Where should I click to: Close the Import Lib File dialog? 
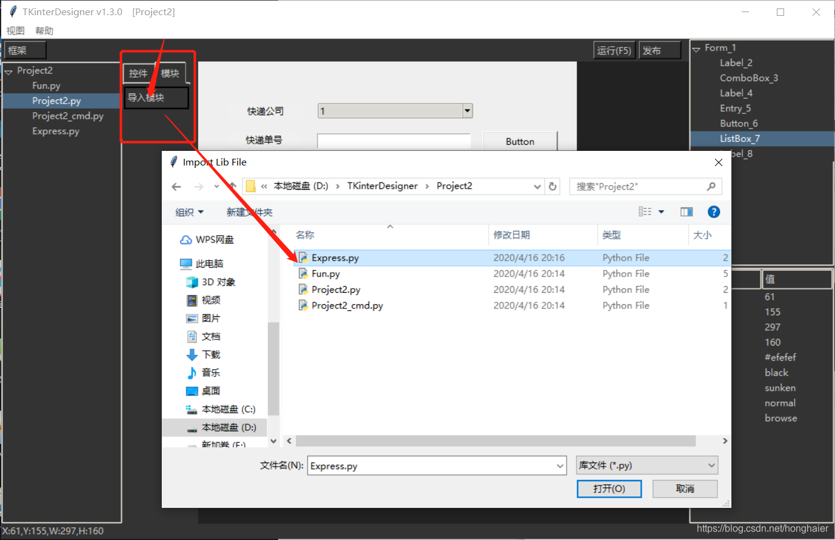tap(719, 162)
